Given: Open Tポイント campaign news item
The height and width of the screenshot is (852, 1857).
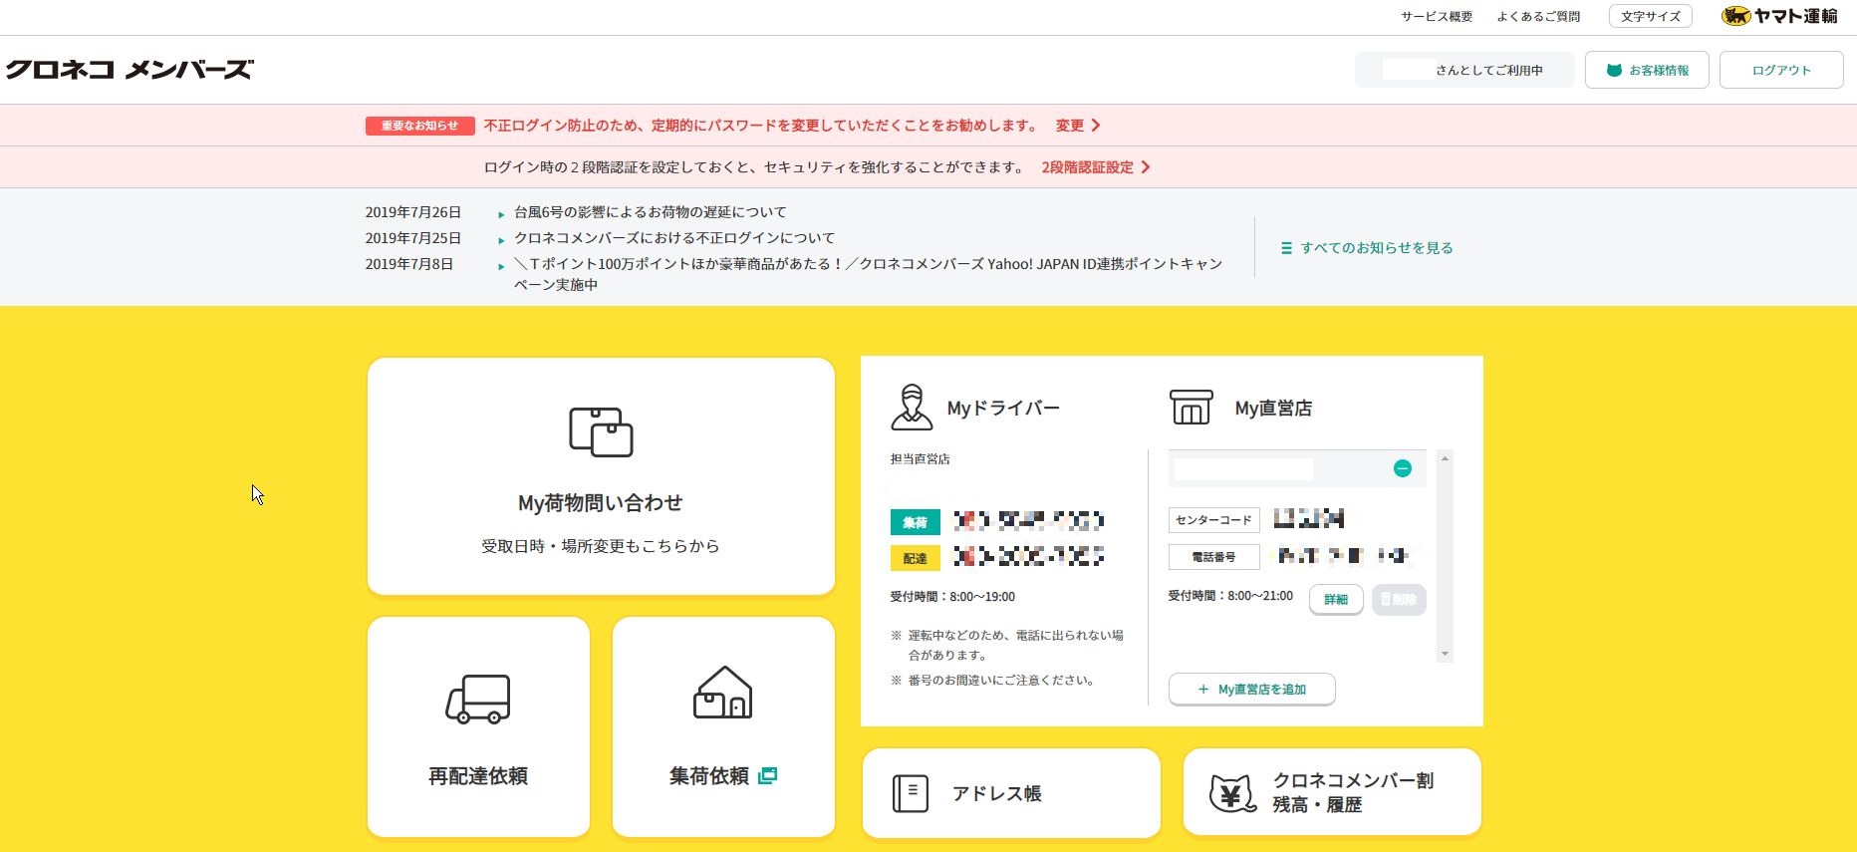Looking at the screenshot, I should pyautogui.click(x=868, y=274).
